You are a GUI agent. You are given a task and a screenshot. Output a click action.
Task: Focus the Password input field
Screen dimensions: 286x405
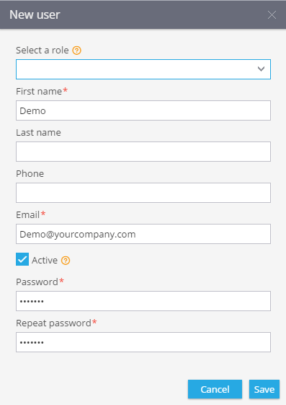click(x=143, y=301)
